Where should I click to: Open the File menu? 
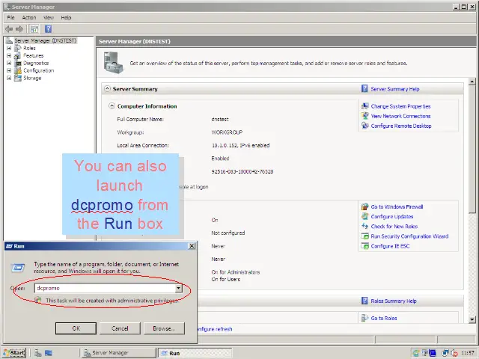[10, 17]
